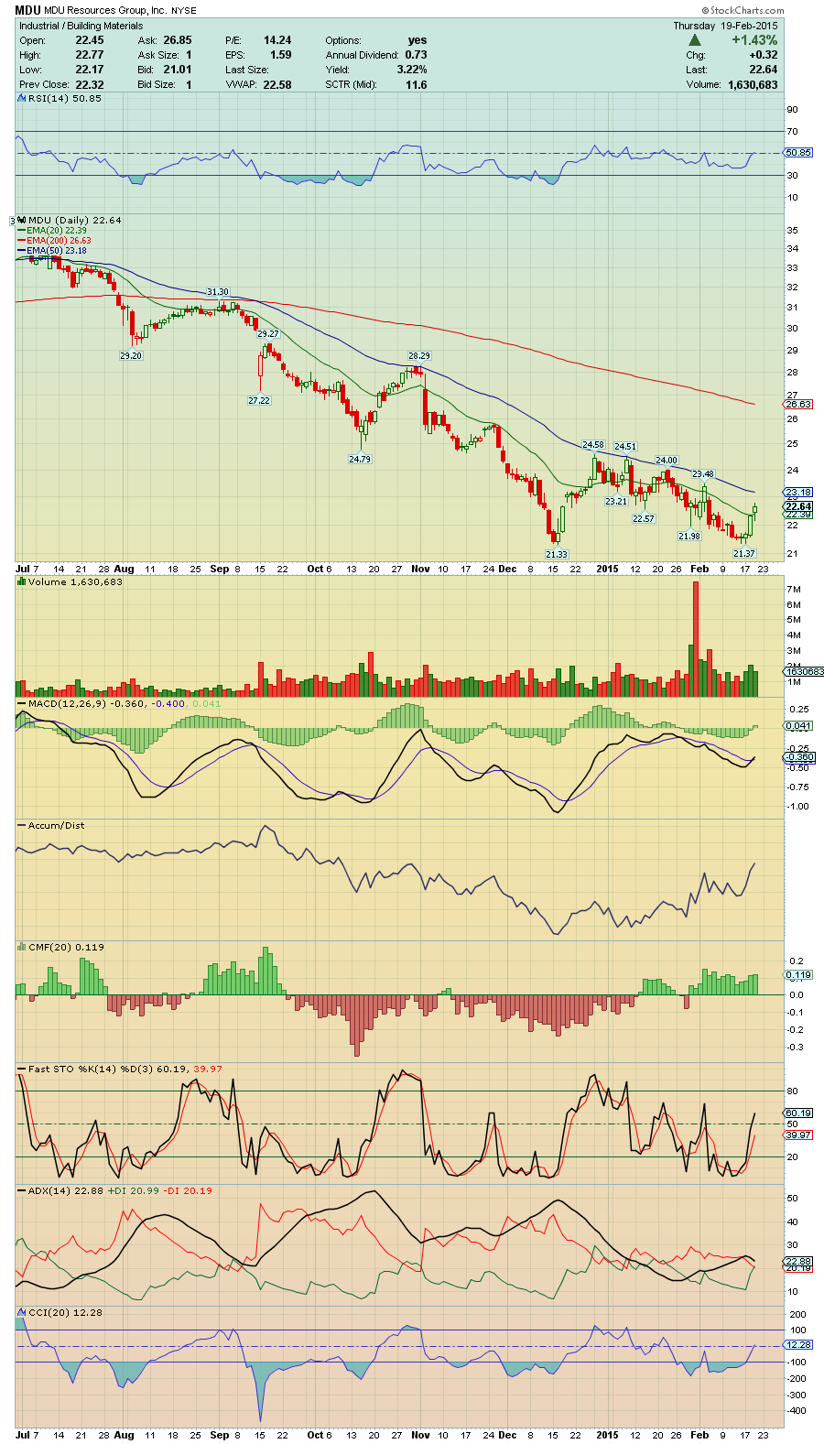This screenshot has width=824, height=1444.
Task: Click the RSI 50.85 value tag on right axis
Action: 798,152
